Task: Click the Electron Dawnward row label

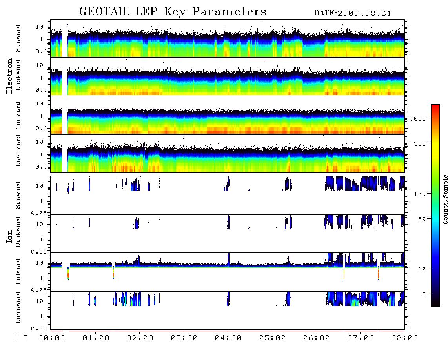Action: tap(18, 151)
